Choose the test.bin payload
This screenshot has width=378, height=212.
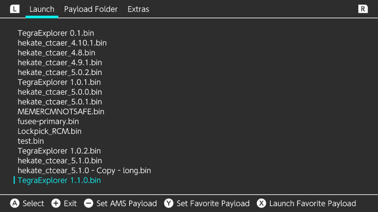tap(31, 141)
